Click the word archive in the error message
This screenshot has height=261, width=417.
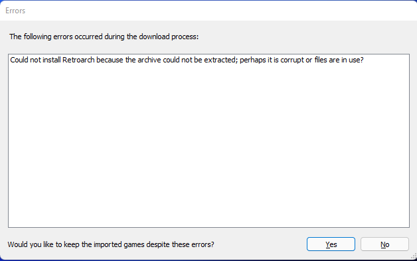149,60
